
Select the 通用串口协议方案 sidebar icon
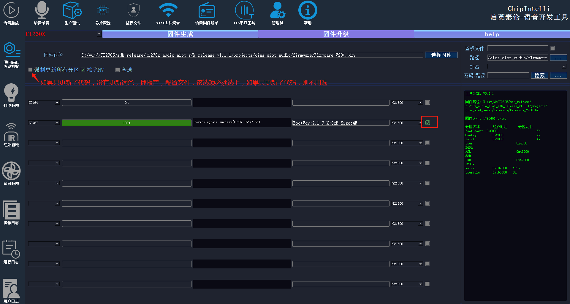pos(11,55)
